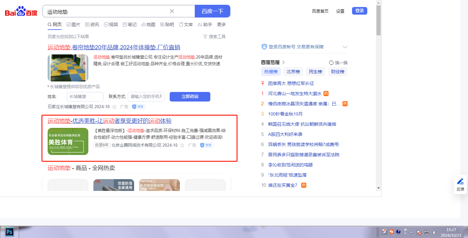This screenshot has height=238, width=468.
Task: Open hot search 情侣夜爬冰晶顶失温遇难
Action: coord(304,104)
